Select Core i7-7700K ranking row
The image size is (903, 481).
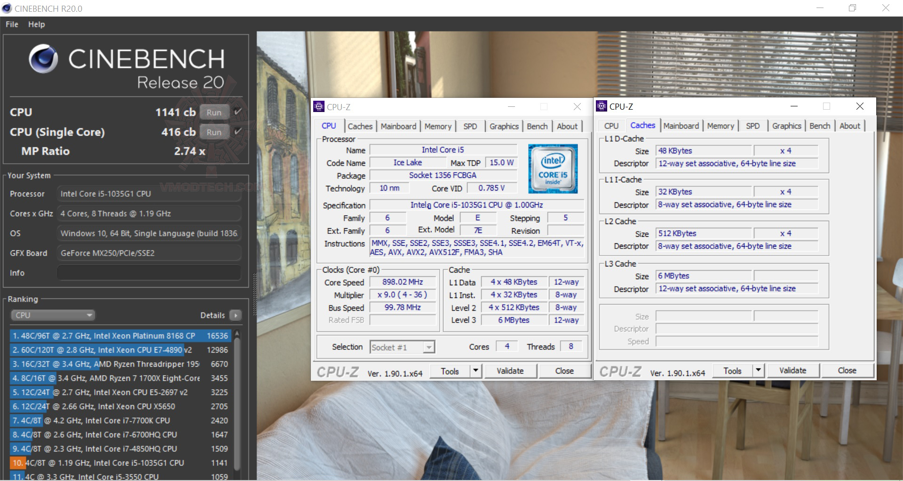pos(119,421)
